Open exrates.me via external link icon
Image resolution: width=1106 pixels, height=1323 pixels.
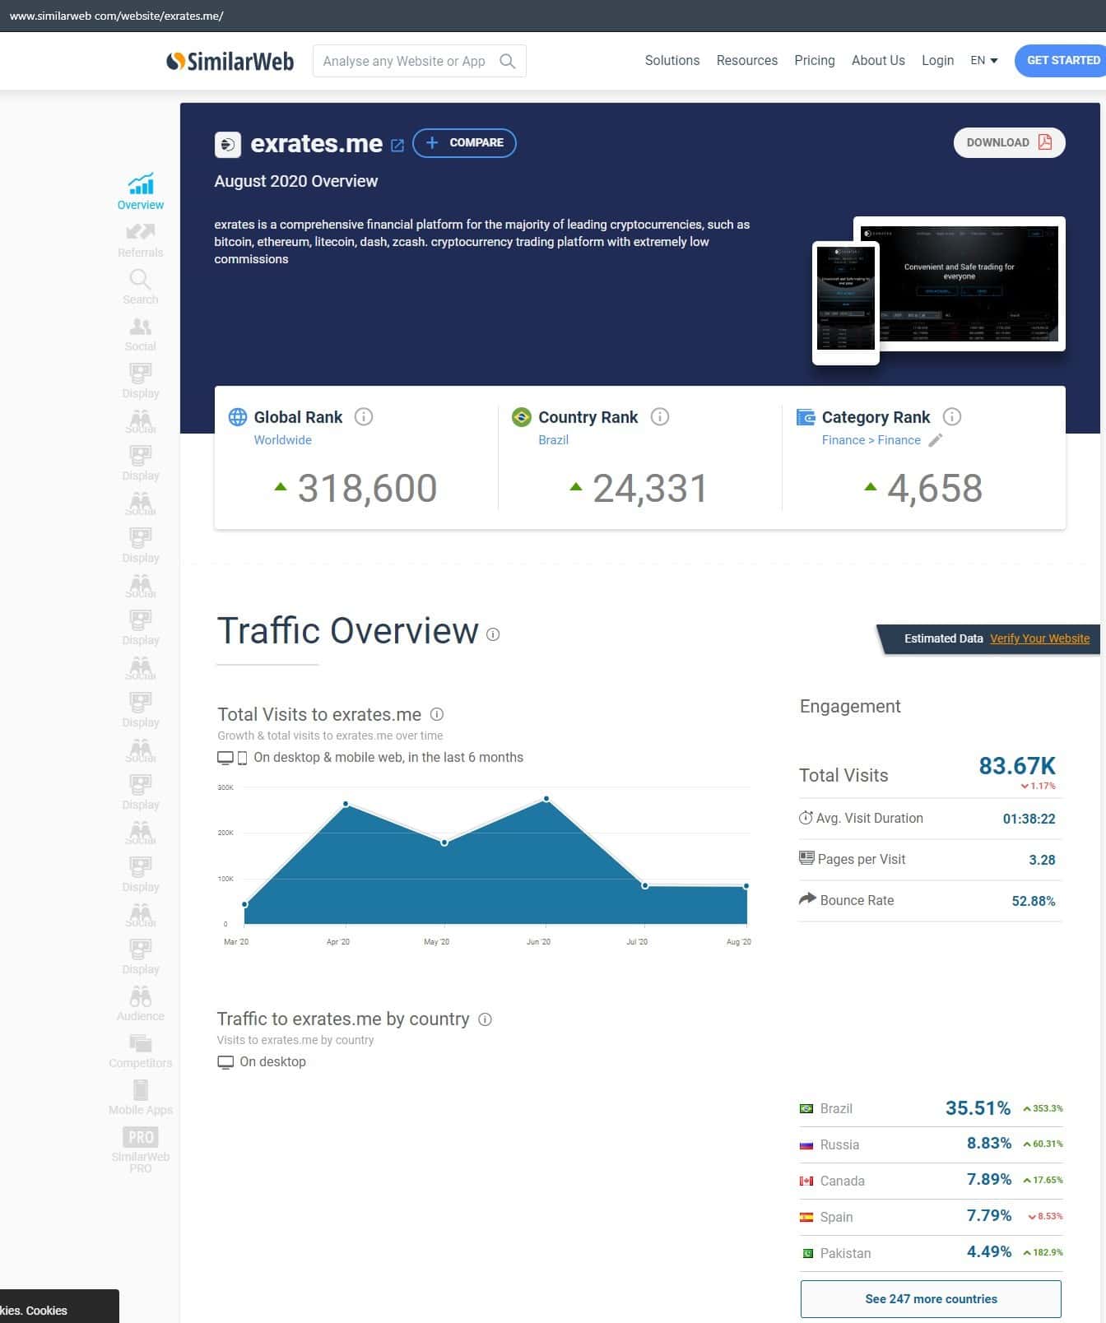point(397,146)
